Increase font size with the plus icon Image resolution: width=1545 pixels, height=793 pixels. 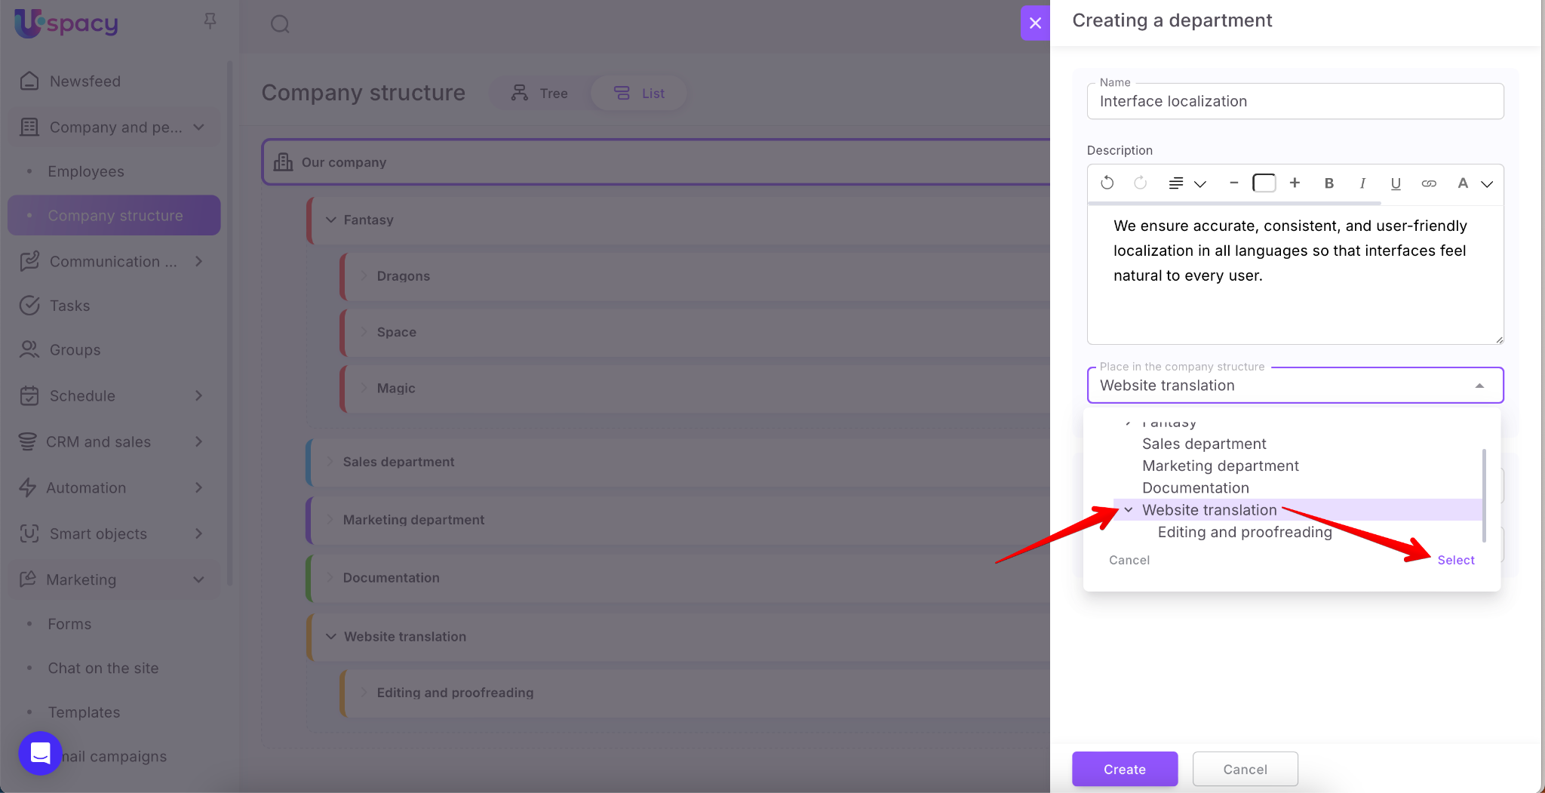click(x=1295, y=183)
